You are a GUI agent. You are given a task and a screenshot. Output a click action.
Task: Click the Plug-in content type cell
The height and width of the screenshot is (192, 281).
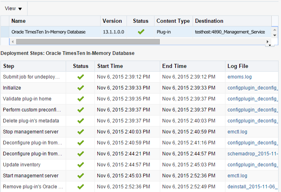(x=164, y=32)
